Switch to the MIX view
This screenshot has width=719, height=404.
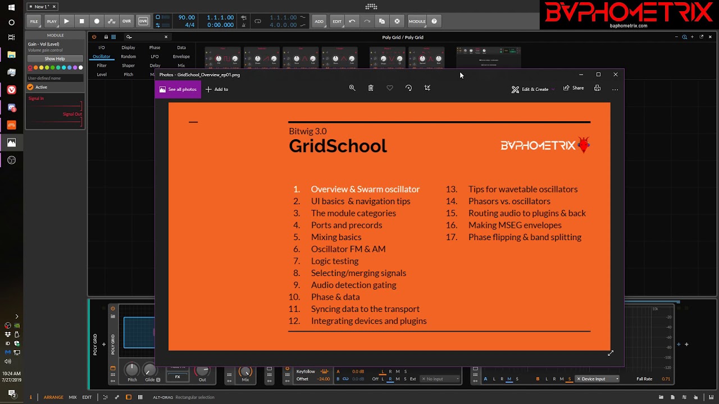pyautogui.click(x=73, y=397)
